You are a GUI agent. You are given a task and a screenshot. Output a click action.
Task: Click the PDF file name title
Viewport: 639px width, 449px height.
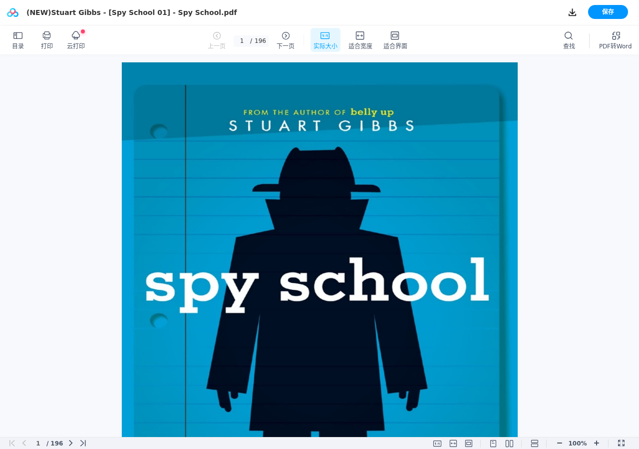(132, 12)
